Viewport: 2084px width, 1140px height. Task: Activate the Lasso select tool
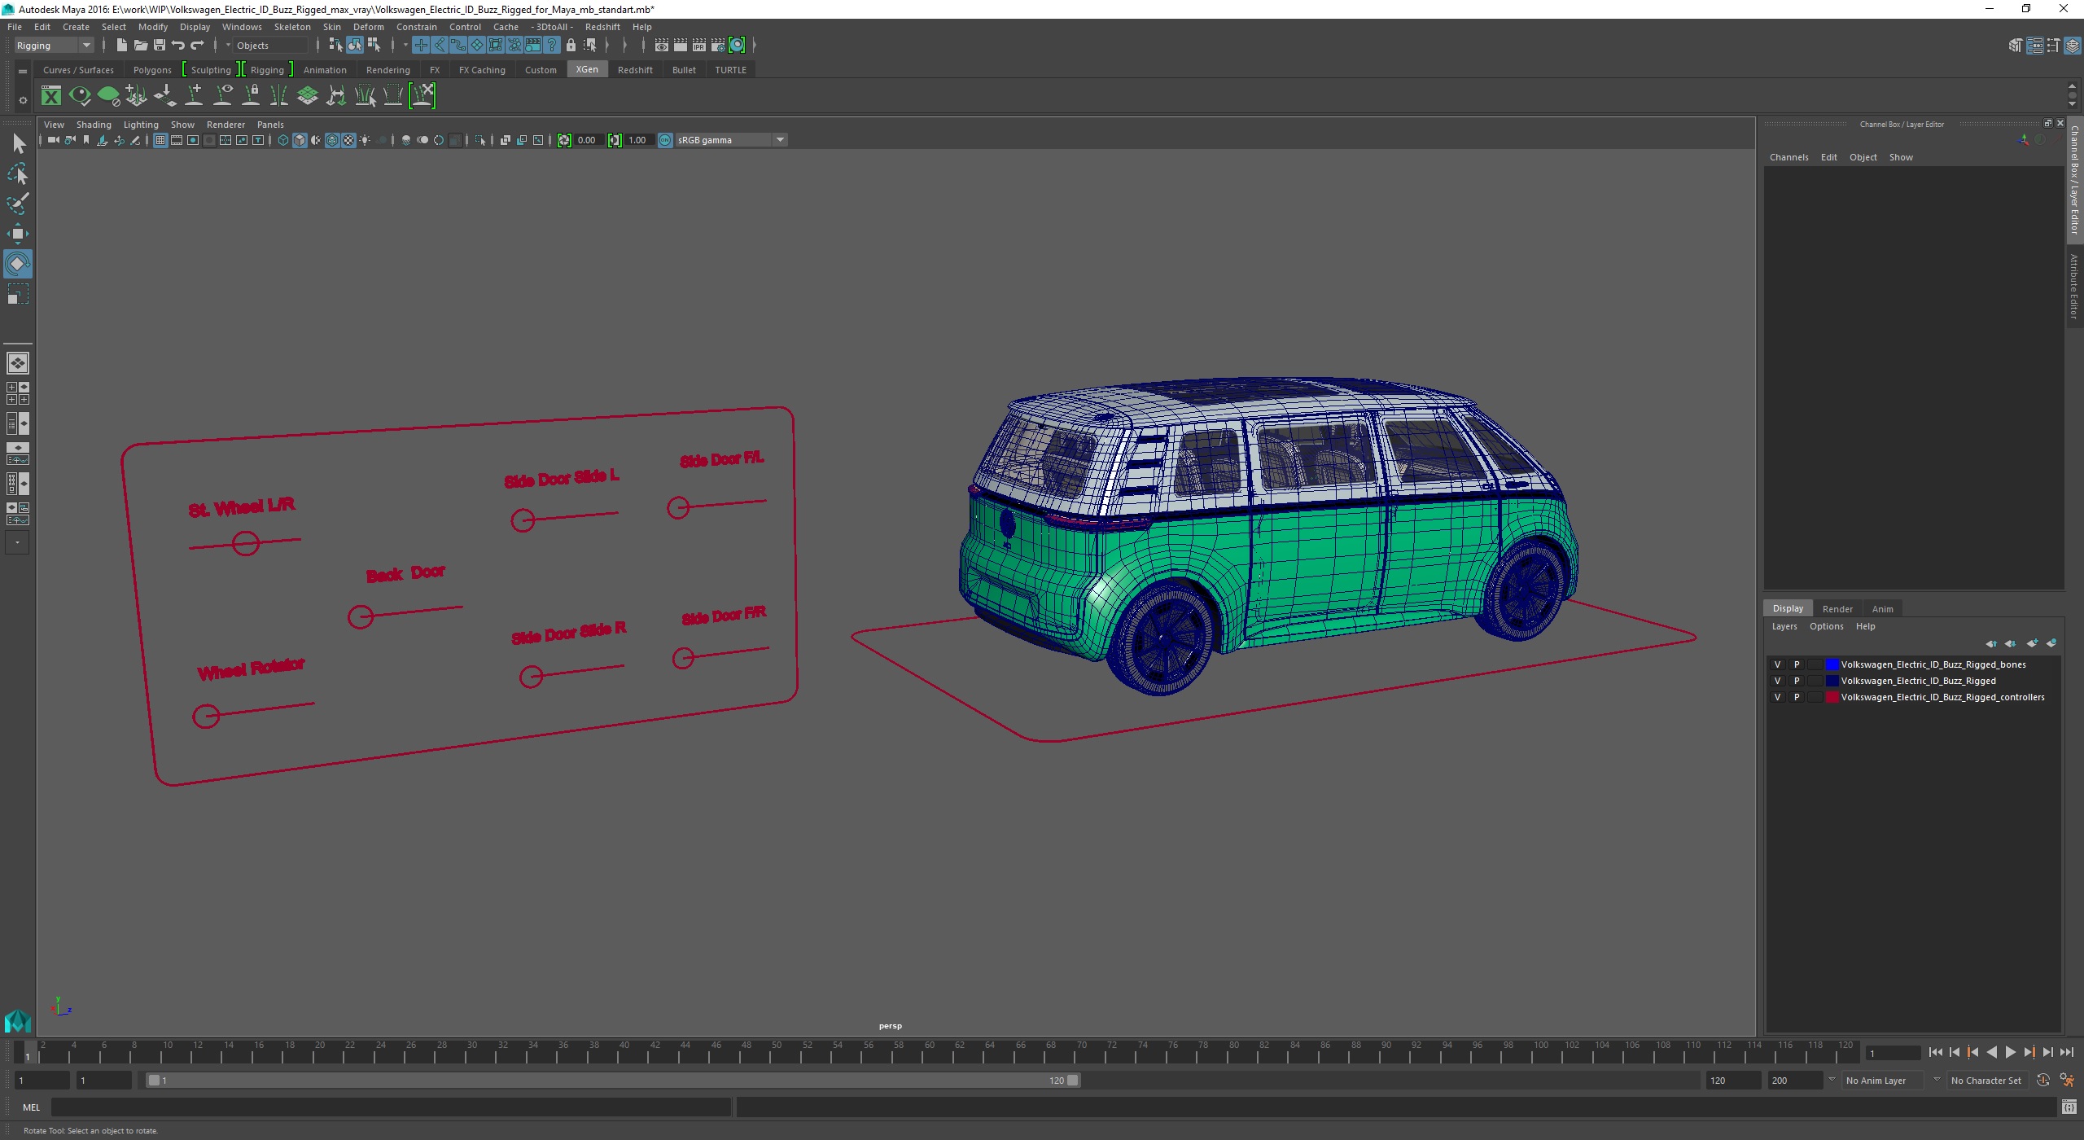(18, 174)
